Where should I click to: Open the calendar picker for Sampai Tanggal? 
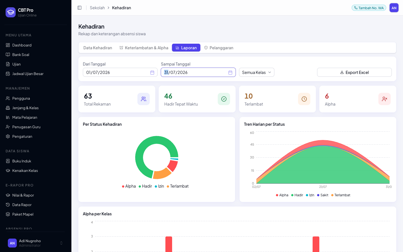(x=230, y=73)
